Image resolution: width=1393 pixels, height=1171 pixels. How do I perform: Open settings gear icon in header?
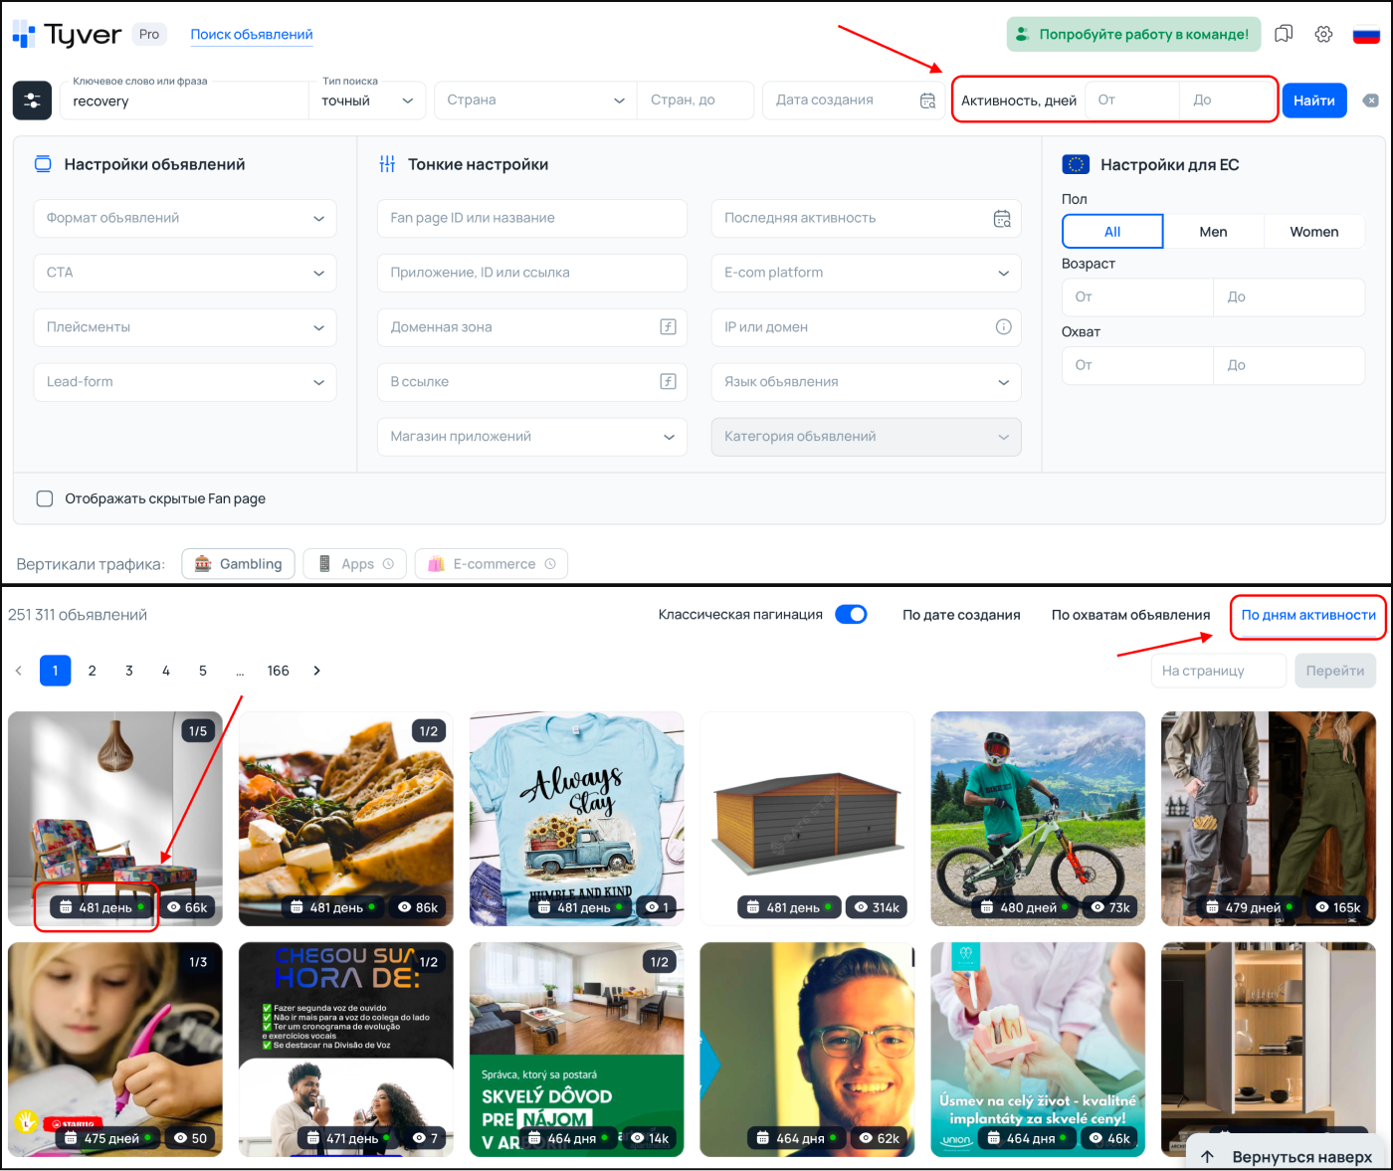point(1323,34)
